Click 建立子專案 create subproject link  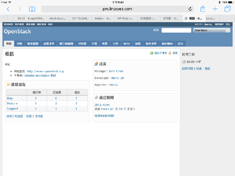point(161,53)
